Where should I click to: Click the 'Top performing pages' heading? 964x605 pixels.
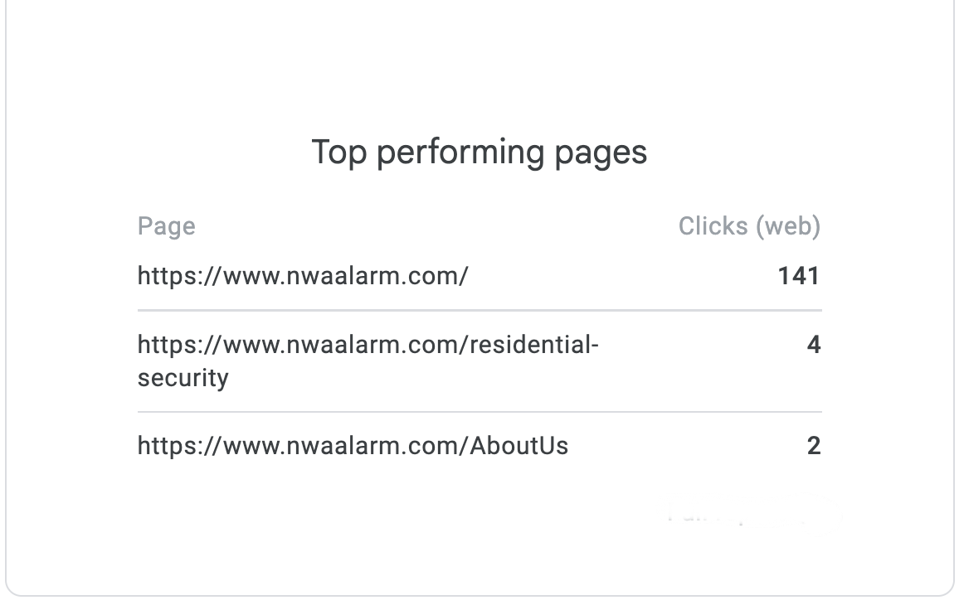[x=479, y=152]
